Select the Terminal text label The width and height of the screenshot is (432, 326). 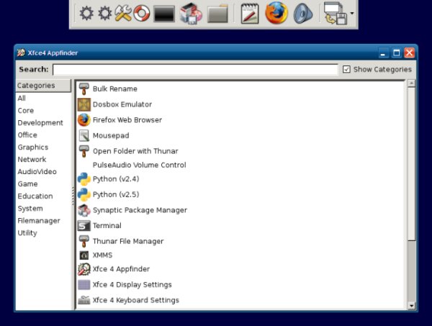[107, 226]
